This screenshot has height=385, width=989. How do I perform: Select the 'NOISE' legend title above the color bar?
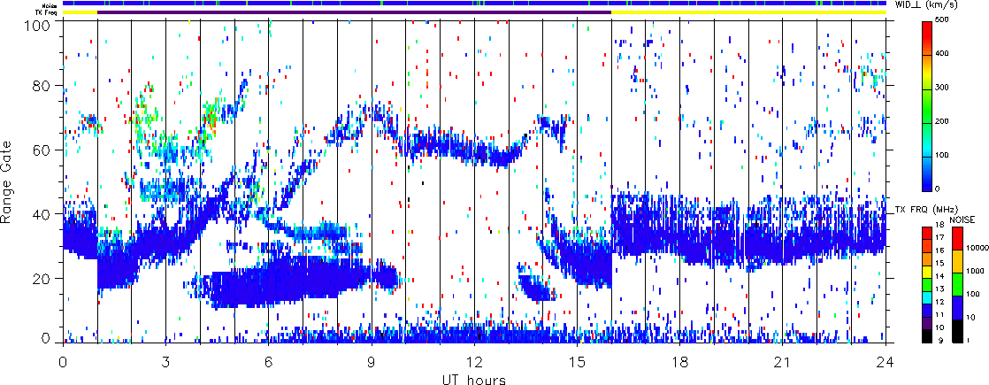pyautogui.click(x=961, y=219)
